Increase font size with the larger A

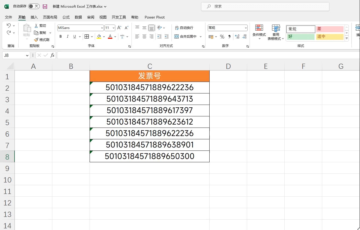(119, 28)
